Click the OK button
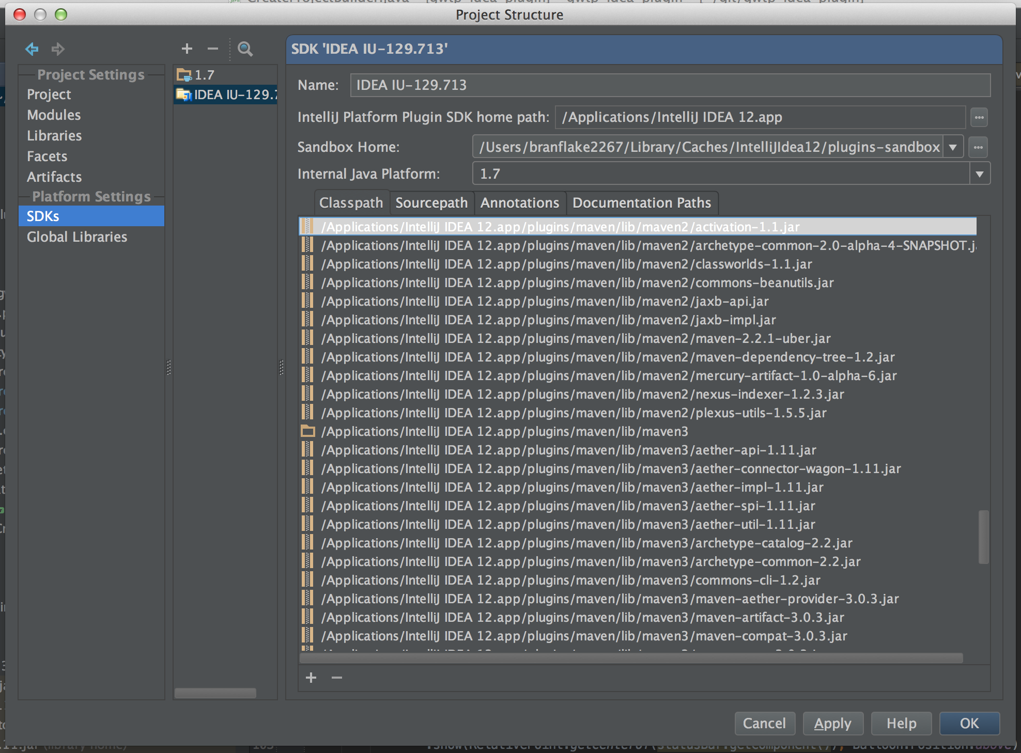 pyautogui.click(x=969, y=724)
